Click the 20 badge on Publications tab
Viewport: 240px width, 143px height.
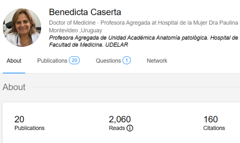[x=74, y=60]
